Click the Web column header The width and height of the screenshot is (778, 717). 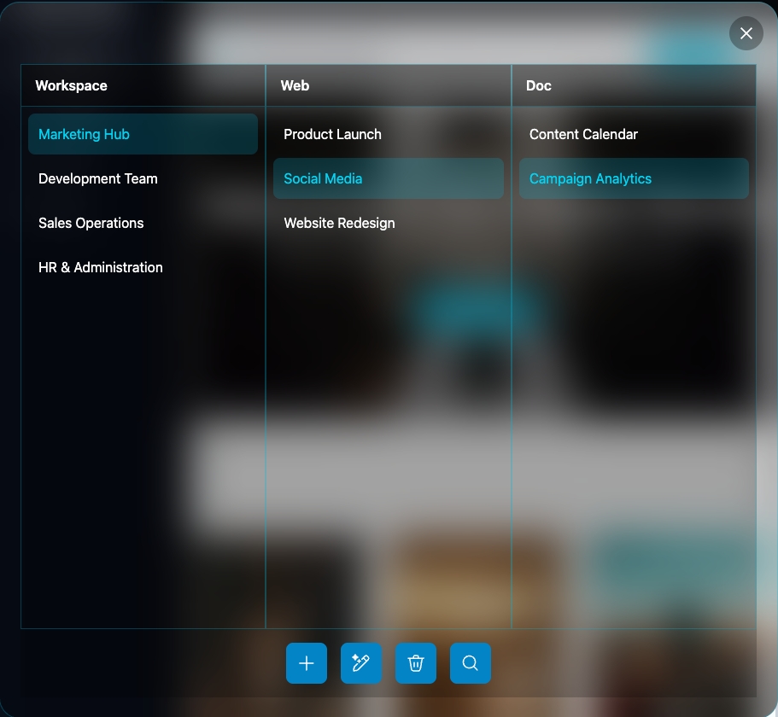pos(295,85)
